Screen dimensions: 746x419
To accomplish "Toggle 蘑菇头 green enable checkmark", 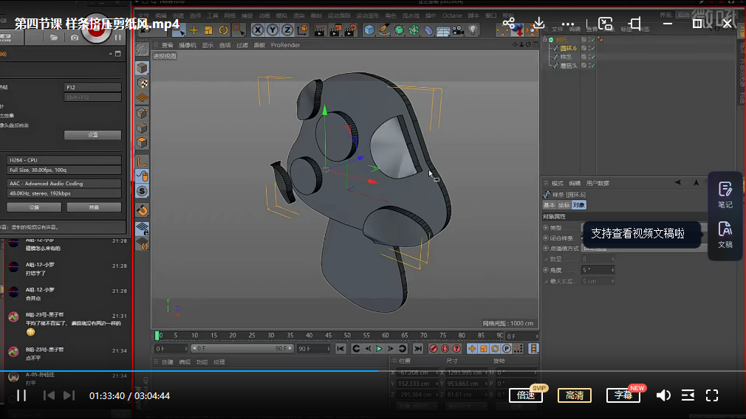I will click(x=592, y=66).
